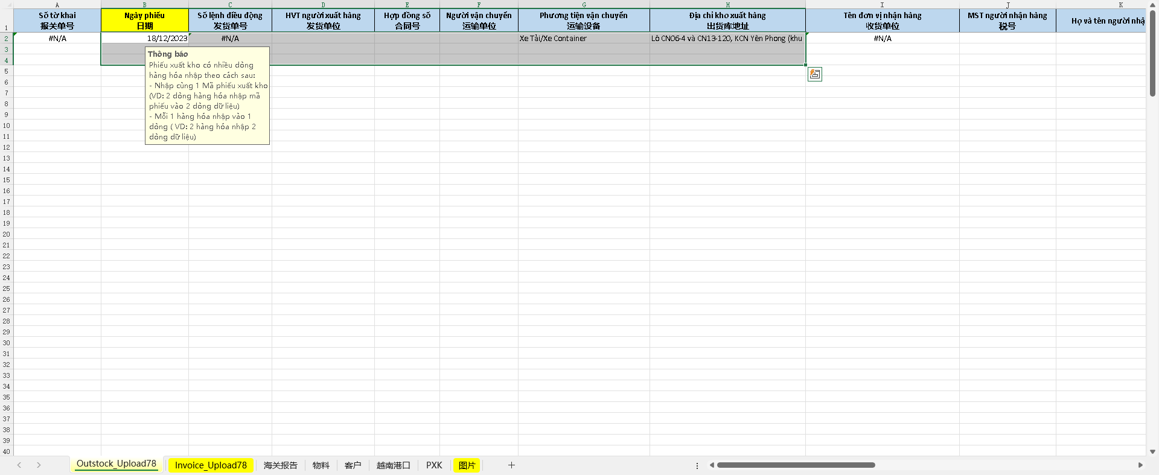Viewport: 1159px width, 475px height.
Task: Select the 'Hợp đồng số' header cell
Action: click(407, 21)
